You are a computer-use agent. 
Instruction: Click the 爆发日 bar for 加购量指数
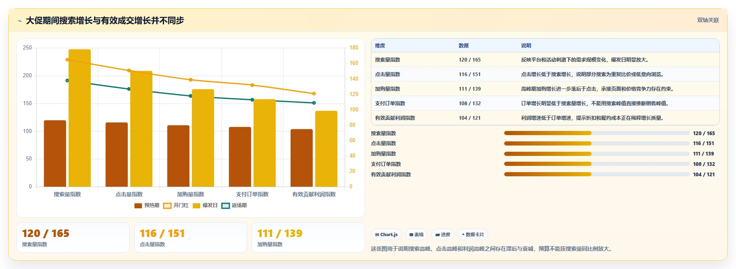coord(203,138)
